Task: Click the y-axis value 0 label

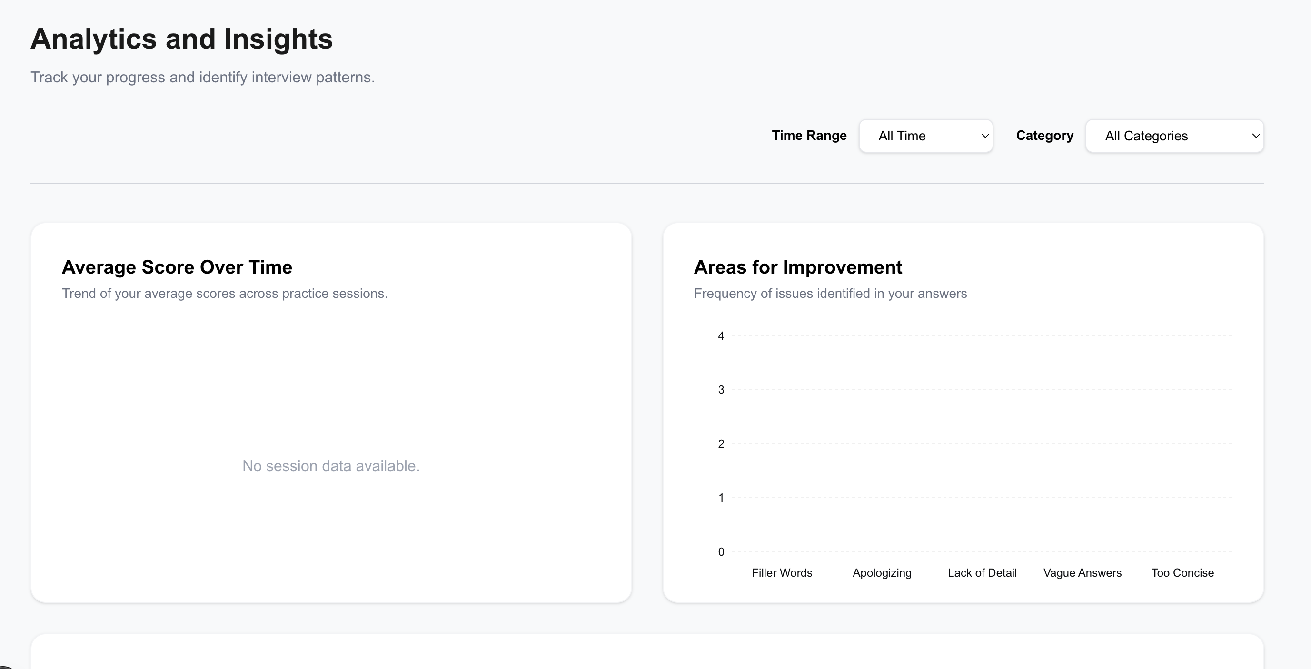Action: (x=721, y=552)
